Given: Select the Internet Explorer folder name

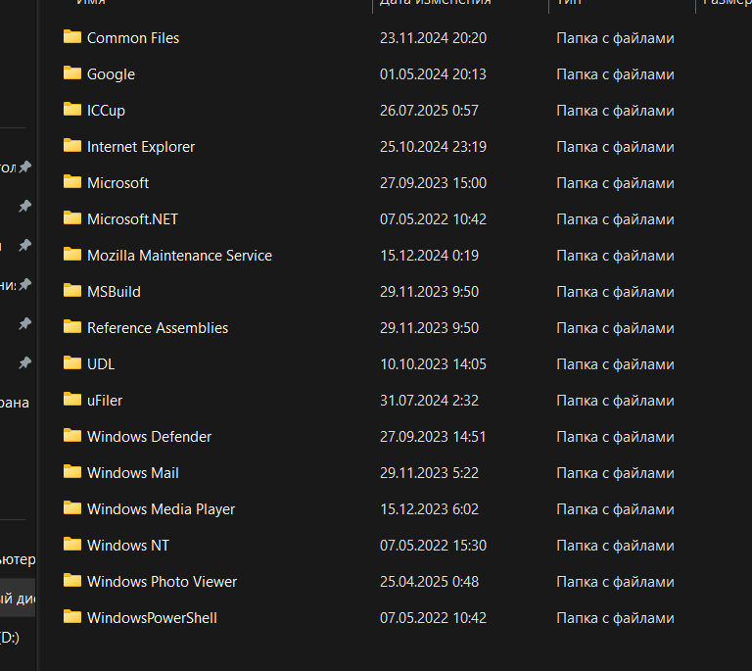Looking at the screenshot, I should point(141,147).
